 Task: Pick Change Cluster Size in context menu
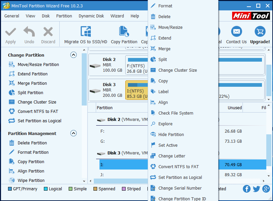point(183,70)
